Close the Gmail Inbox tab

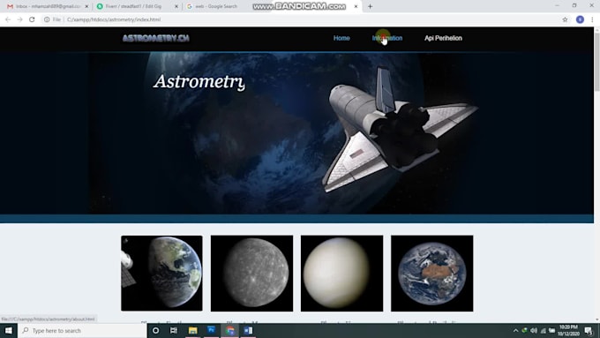pyautogui.click(x=86, y=6)
